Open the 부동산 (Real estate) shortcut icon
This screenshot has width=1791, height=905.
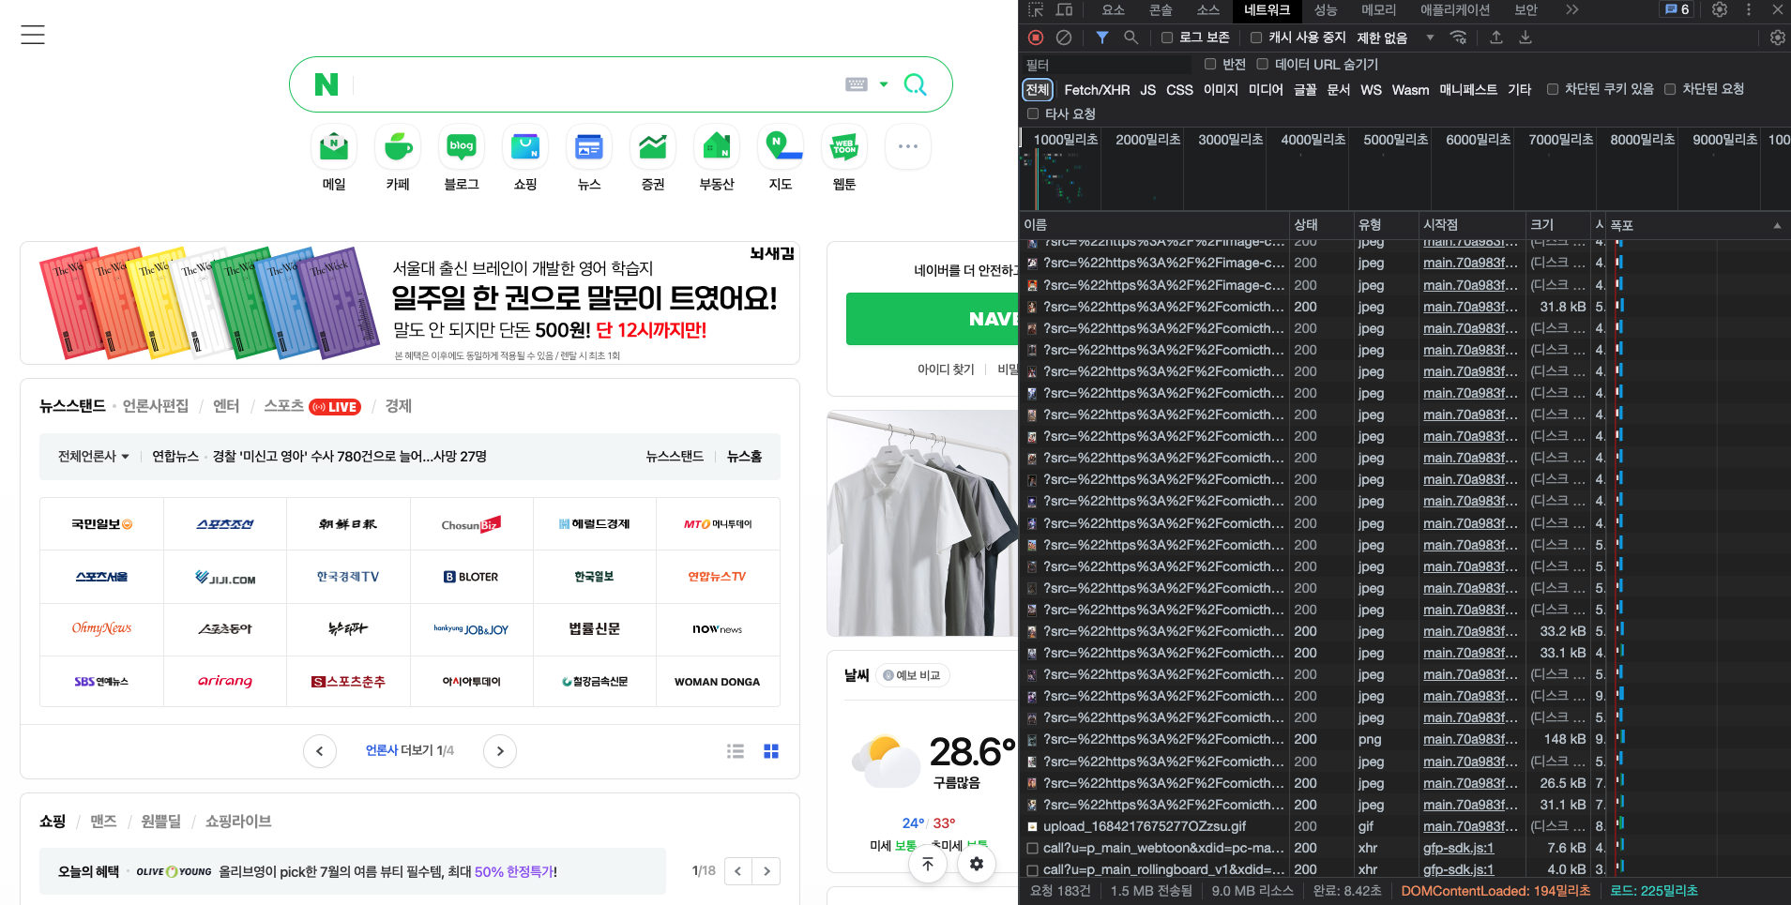click(x=717, y=146)
